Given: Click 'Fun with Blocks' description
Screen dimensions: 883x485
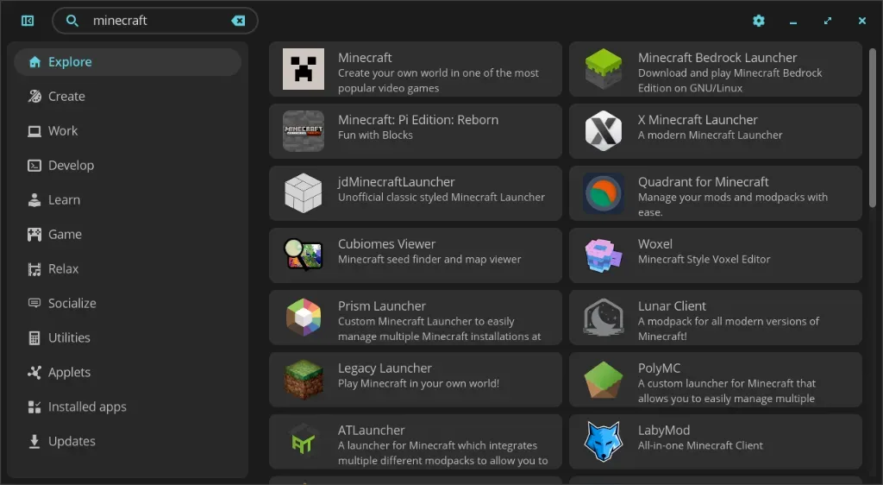Looking at the screenshot, I should pos(375,135).
